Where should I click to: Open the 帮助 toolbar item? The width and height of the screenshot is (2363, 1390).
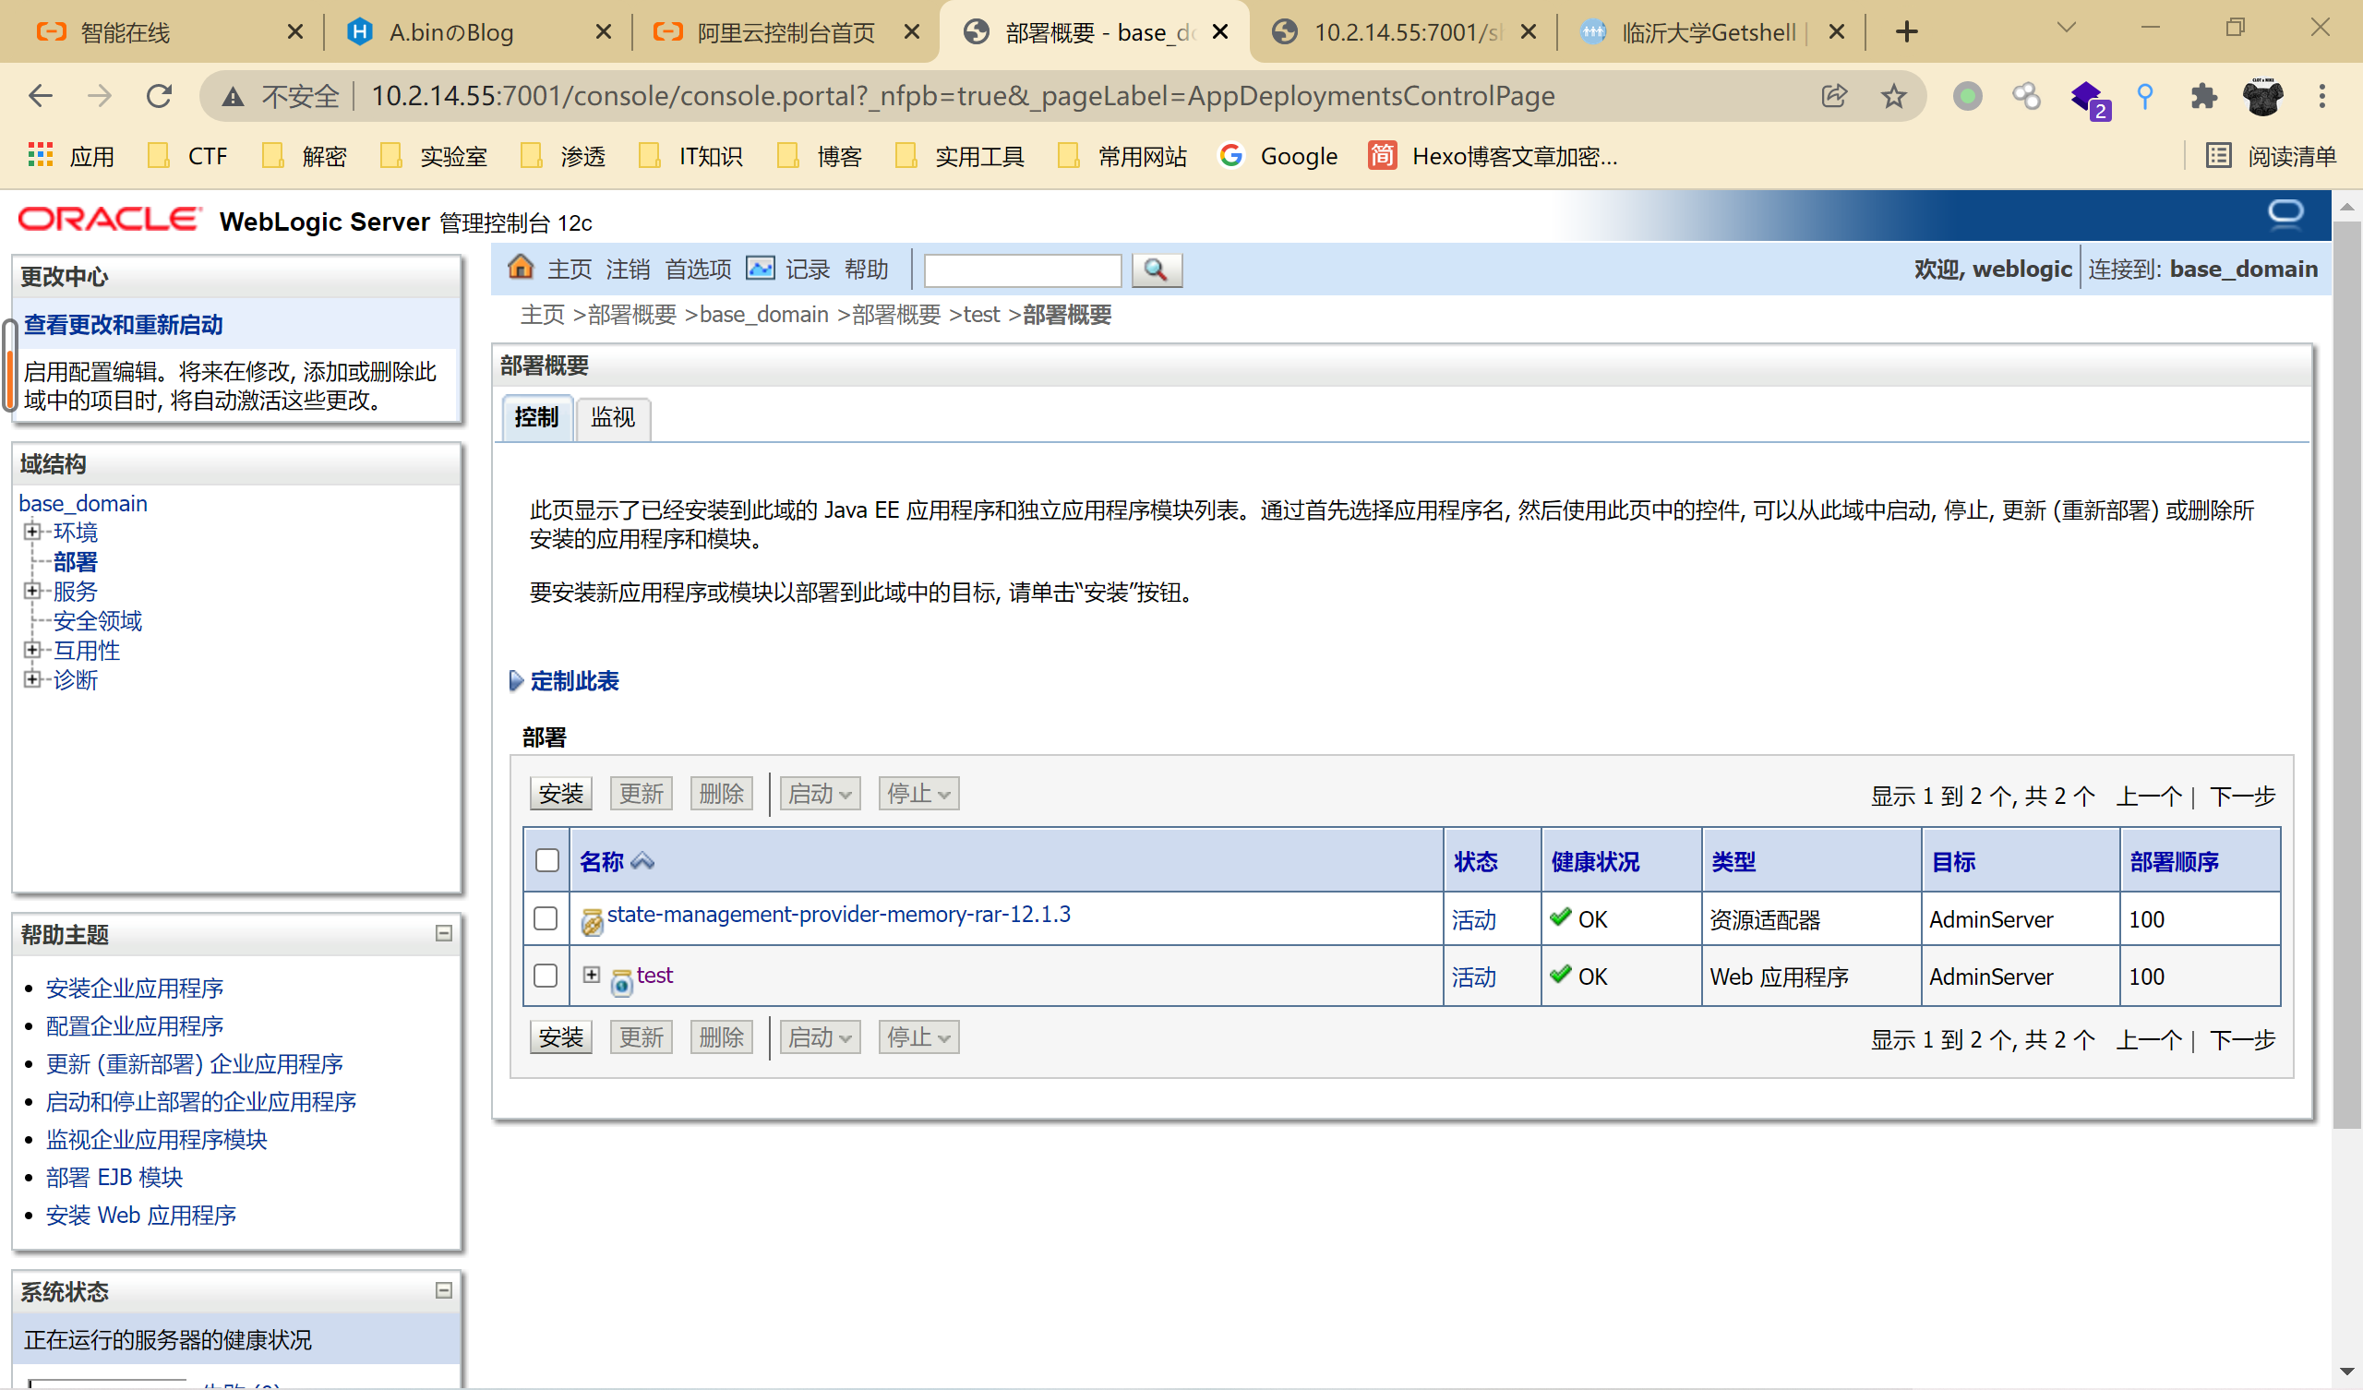(866, 270)
